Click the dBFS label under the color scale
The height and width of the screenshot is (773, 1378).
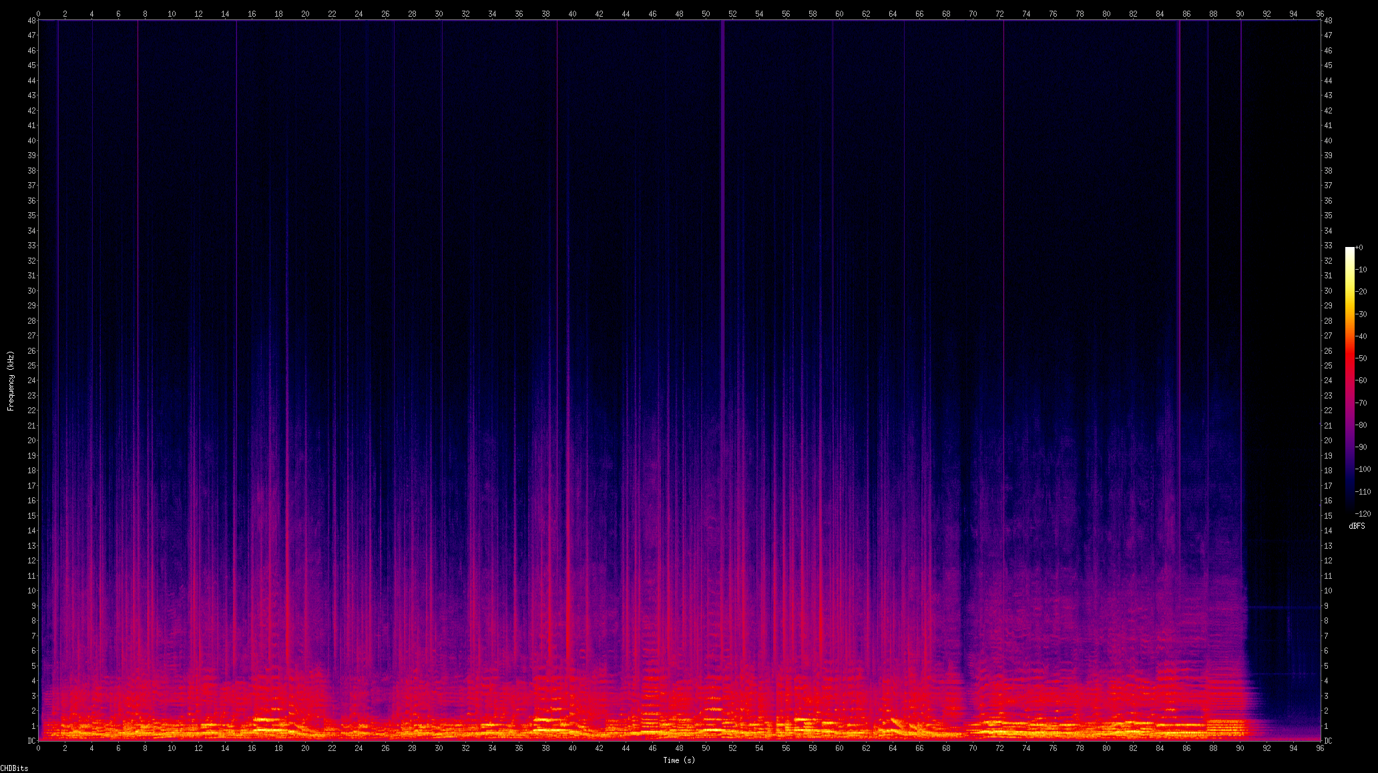pyautogui.click(x=1356, y=526)
